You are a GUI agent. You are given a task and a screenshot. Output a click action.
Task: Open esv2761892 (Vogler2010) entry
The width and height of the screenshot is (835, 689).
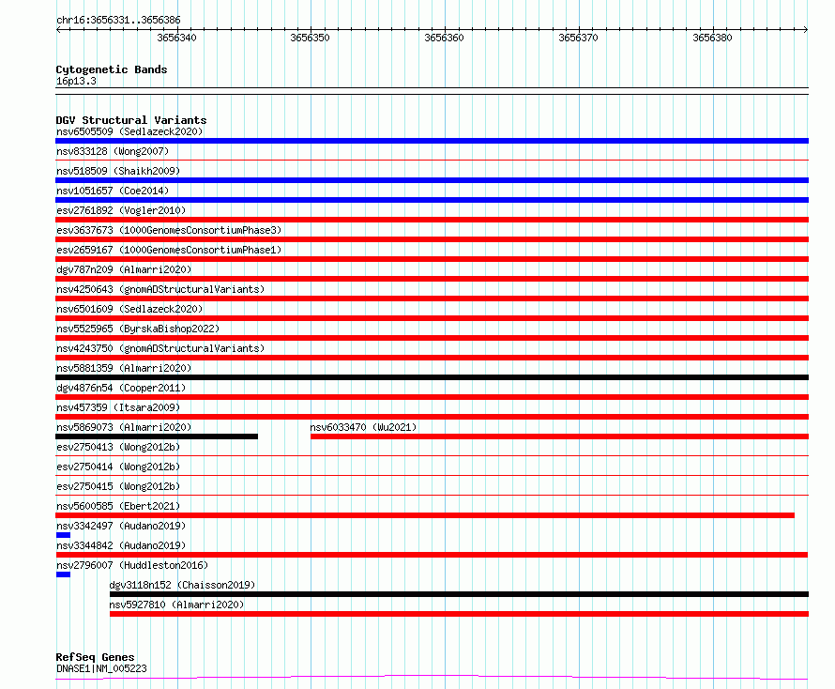pyautogui.click(x=121, y=210)
